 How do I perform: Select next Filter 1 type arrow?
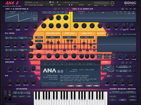(30, 38)
